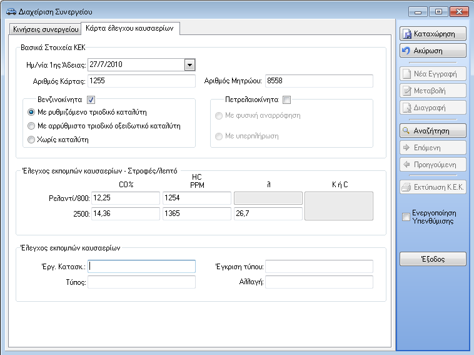Screen dimensions: 474x355
Task: Select Με φυσική αναρρόφηση radio option
Action: (219, 116)
